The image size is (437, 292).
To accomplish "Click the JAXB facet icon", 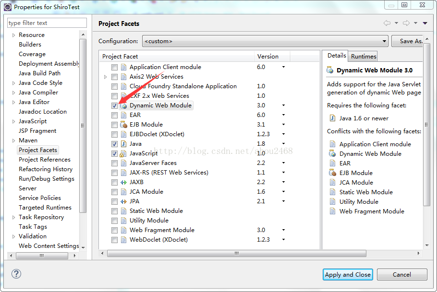I will (x=124, y=182).
